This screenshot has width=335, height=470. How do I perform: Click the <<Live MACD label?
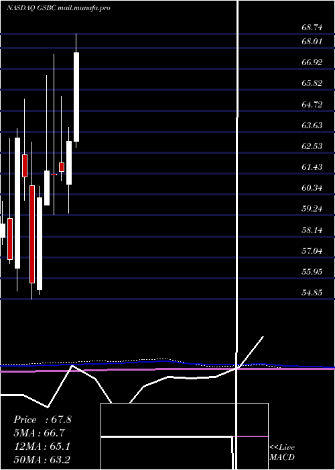point(282,453)
